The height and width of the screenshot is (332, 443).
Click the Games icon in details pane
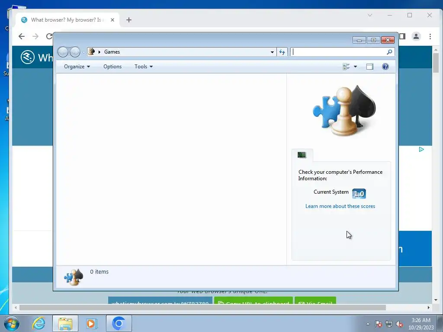(x=74, y=277)
